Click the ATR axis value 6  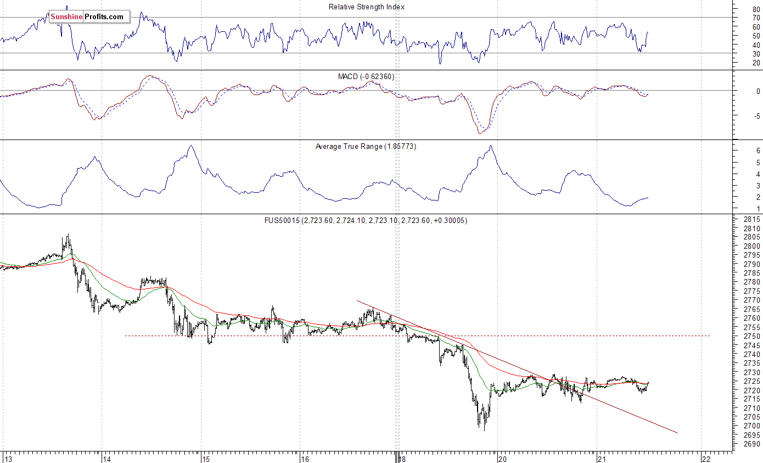(x=758, y=150)
